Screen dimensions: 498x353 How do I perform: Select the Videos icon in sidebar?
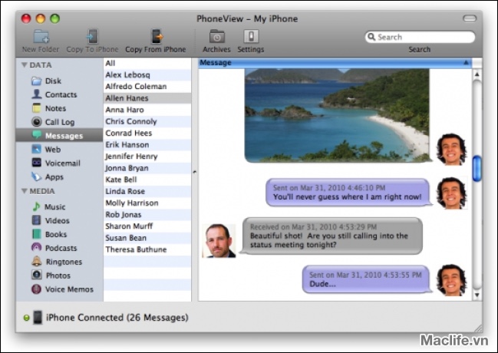click(37, 220)
